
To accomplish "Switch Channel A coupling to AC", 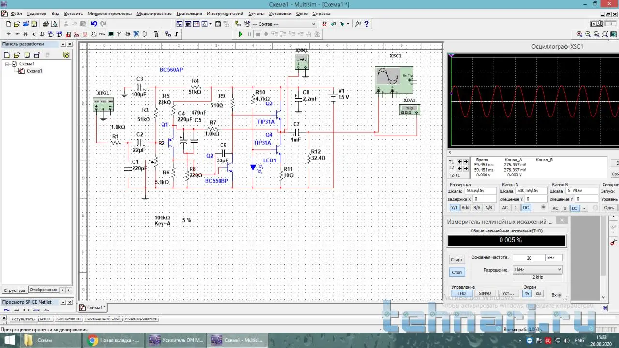I will point(505,208).
